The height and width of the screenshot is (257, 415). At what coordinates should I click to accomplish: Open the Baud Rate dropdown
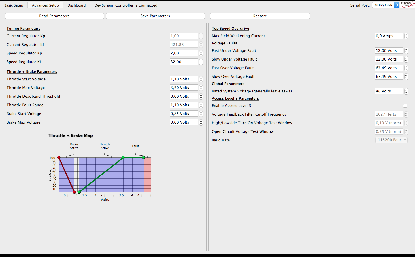tap(391, 140)
